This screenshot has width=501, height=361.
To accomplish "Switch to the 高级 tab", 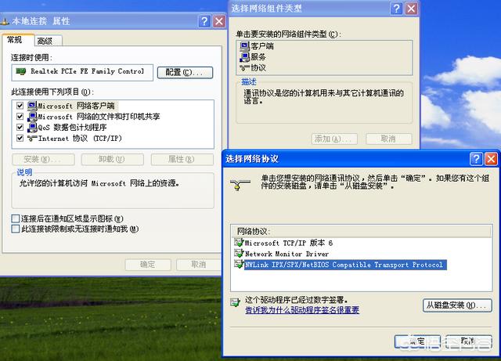I will pyautogui.click(x=48, y=41).
